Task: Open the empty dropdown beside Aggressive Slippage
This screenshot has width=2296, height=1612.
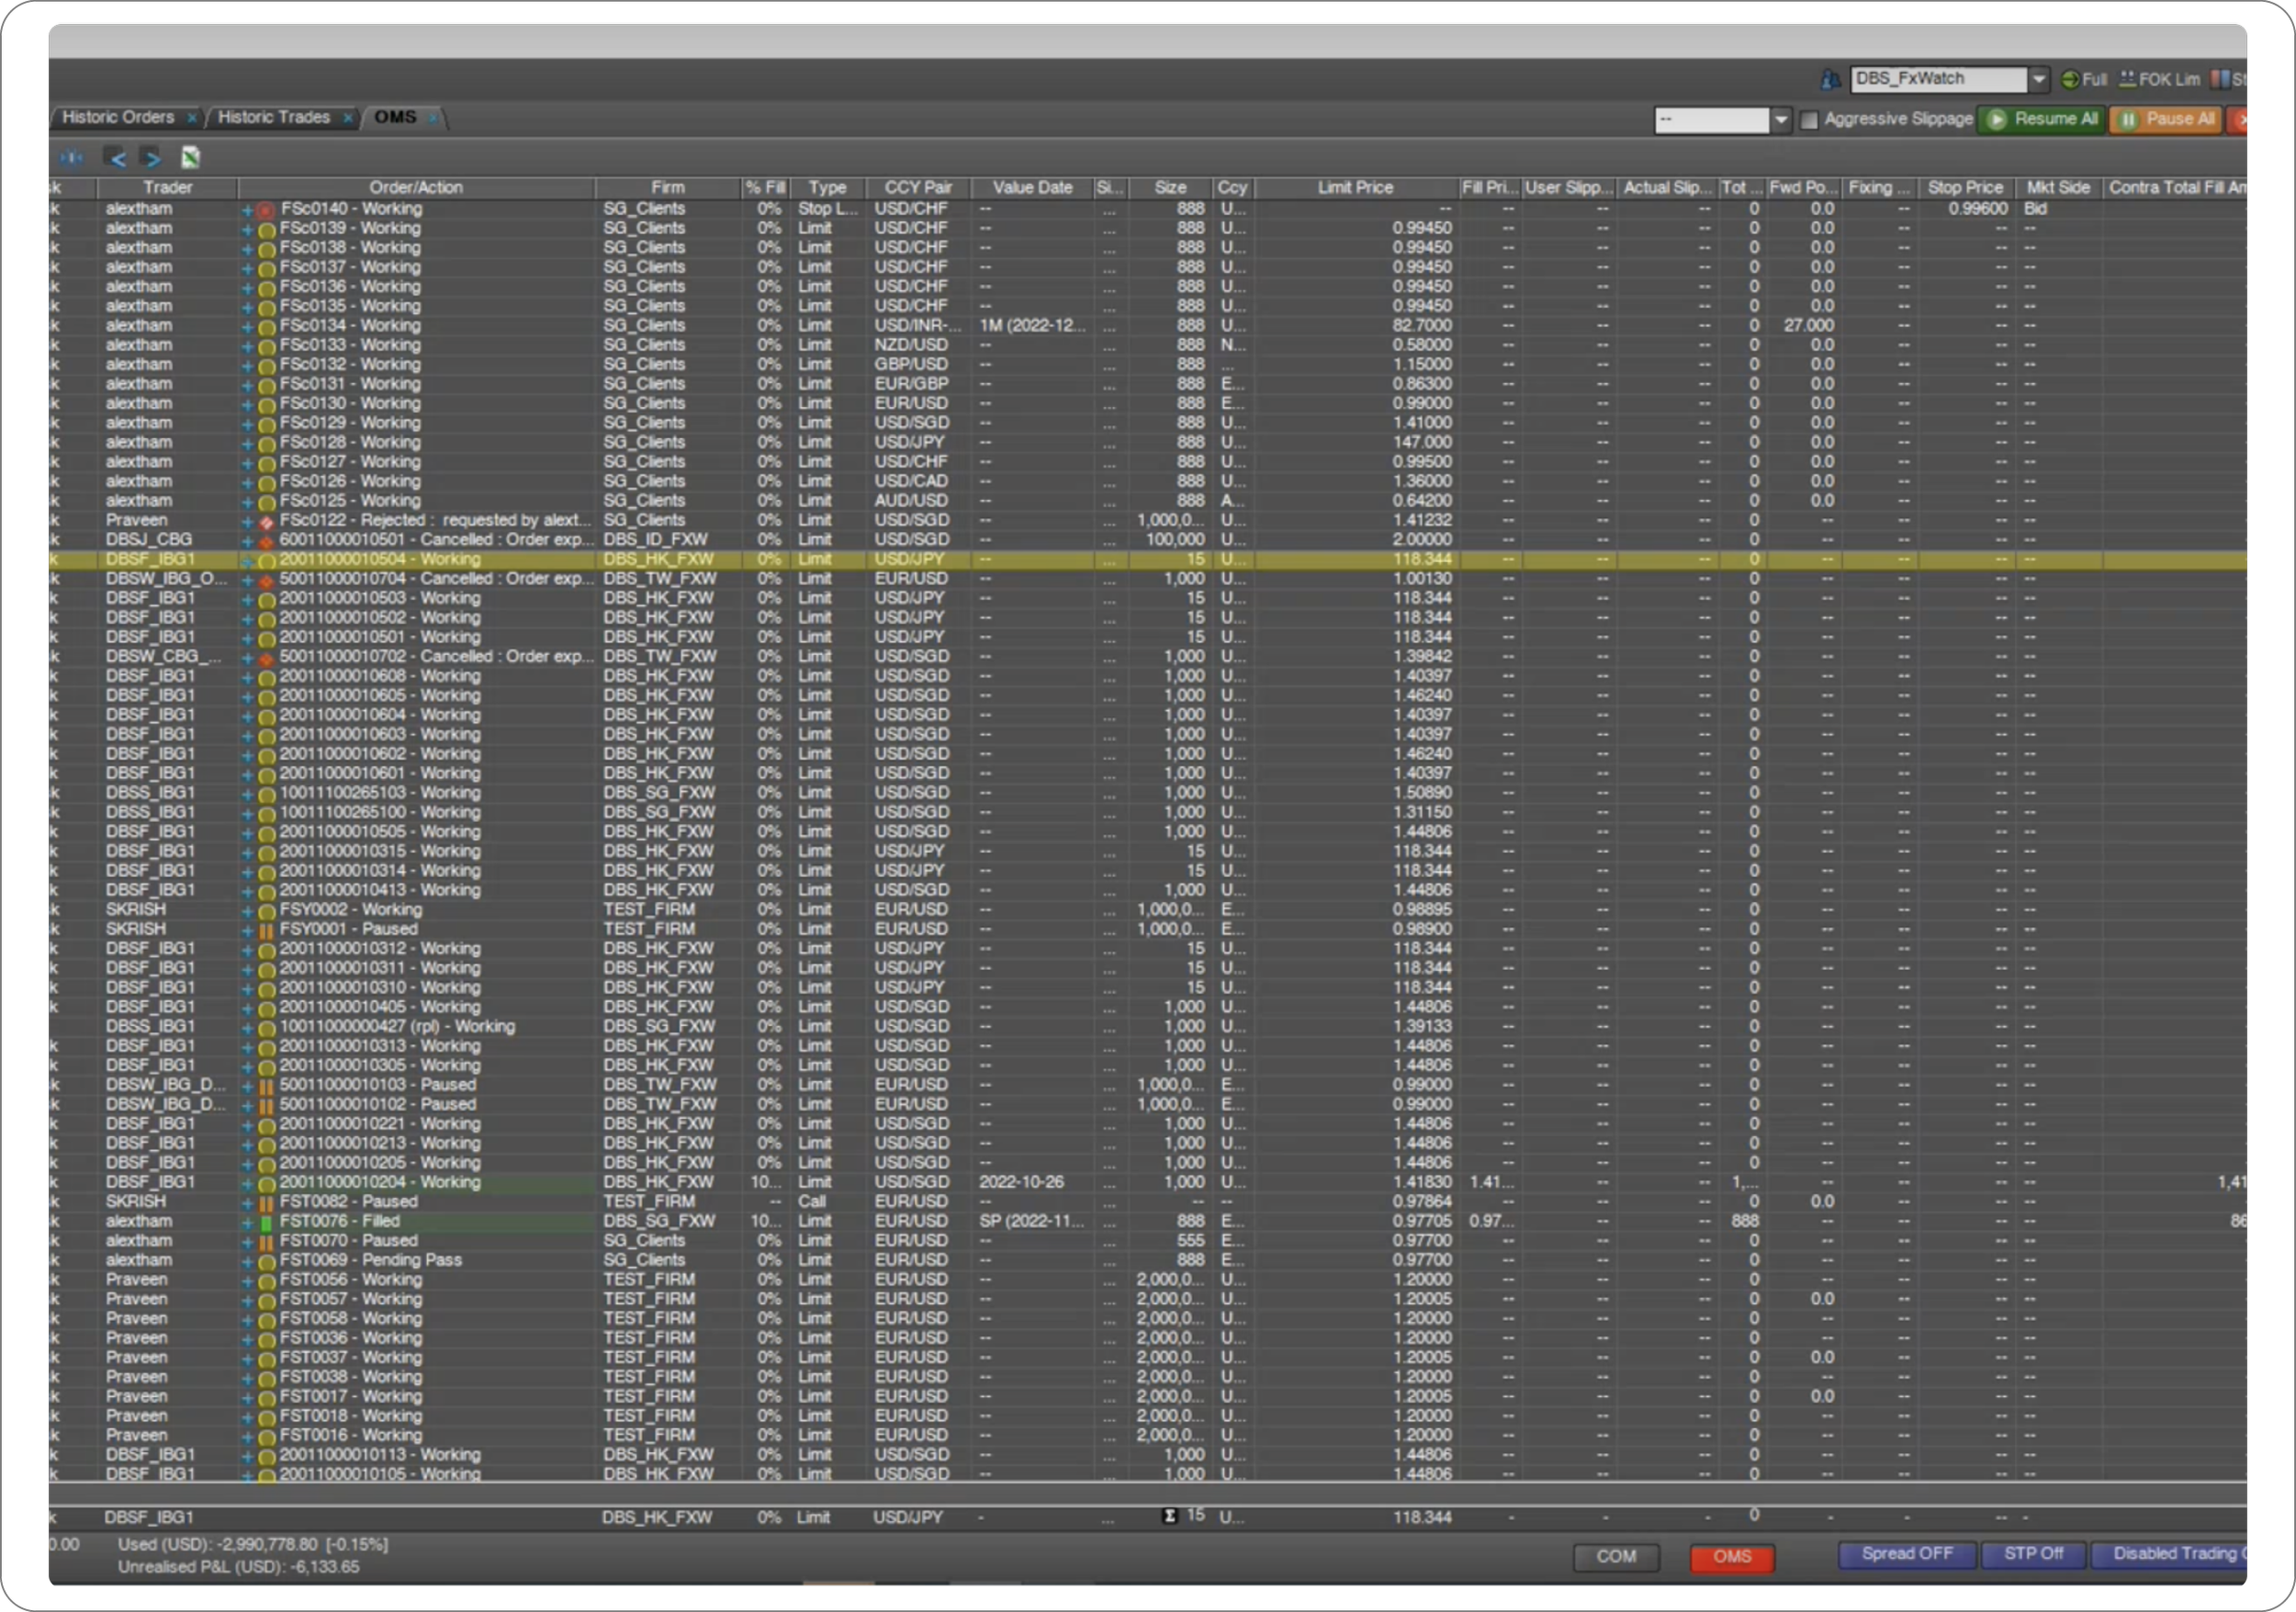Action: click(1780, 120)
